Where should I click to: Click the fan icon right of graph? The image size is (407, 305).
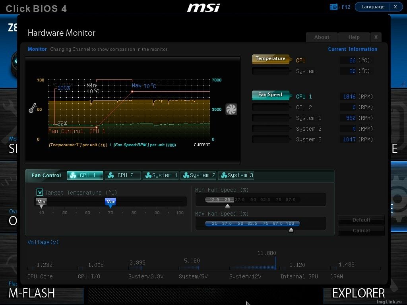tap(231, 109)
